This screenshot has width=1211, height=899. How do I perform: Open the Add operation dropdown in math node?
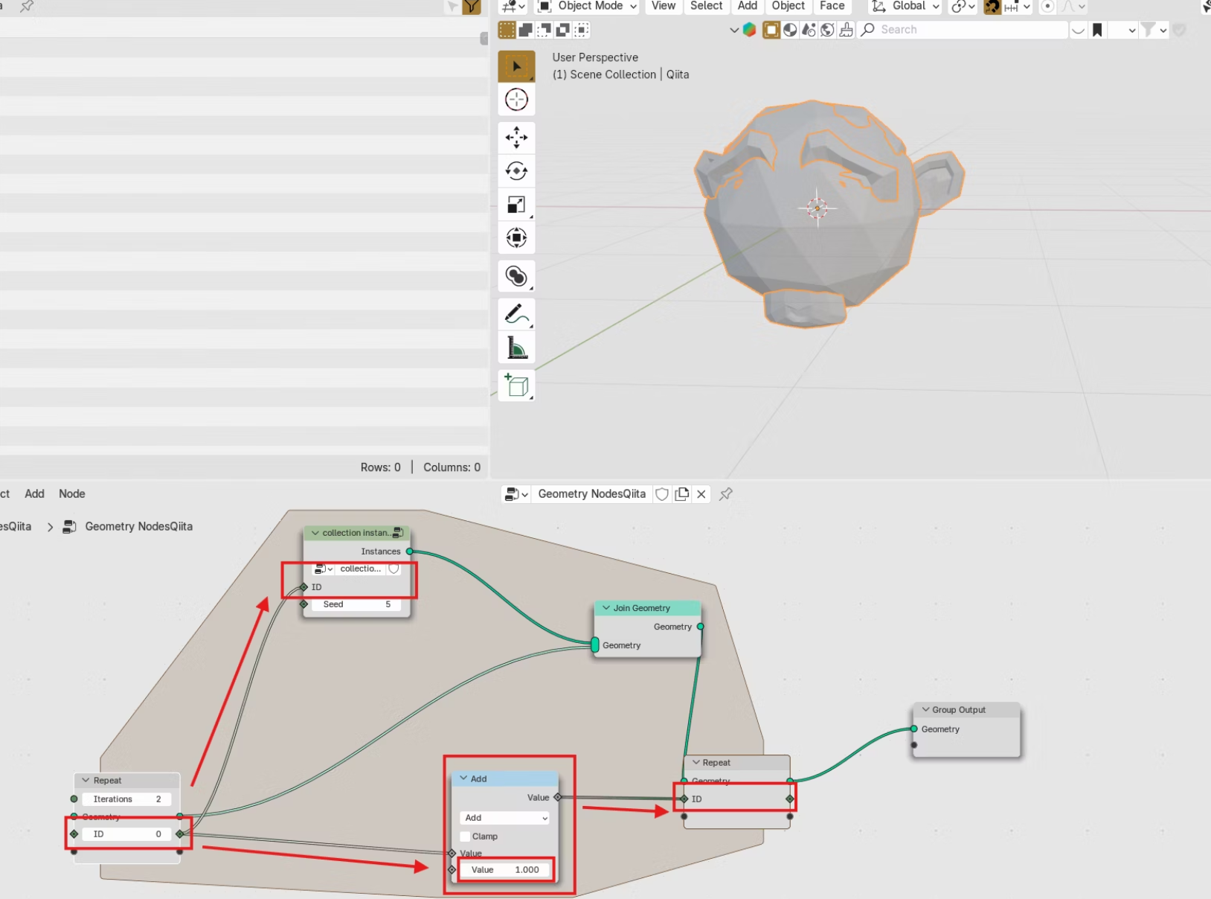tap(505, 818)
